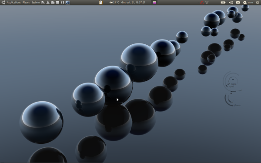
Task: Open the System menu
Action: pyautogui.click(x=36, y=3)
